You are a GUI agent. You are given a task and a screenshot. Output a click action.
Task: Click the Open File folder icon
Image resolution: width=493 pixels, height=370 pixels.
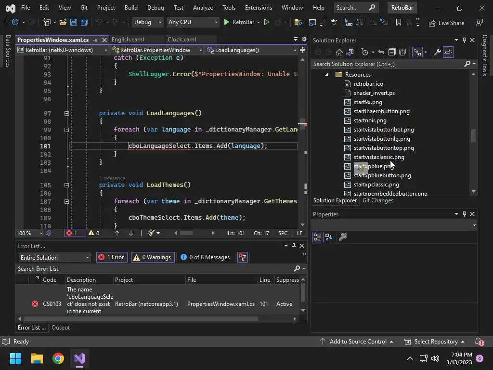[x=63, y=22]
